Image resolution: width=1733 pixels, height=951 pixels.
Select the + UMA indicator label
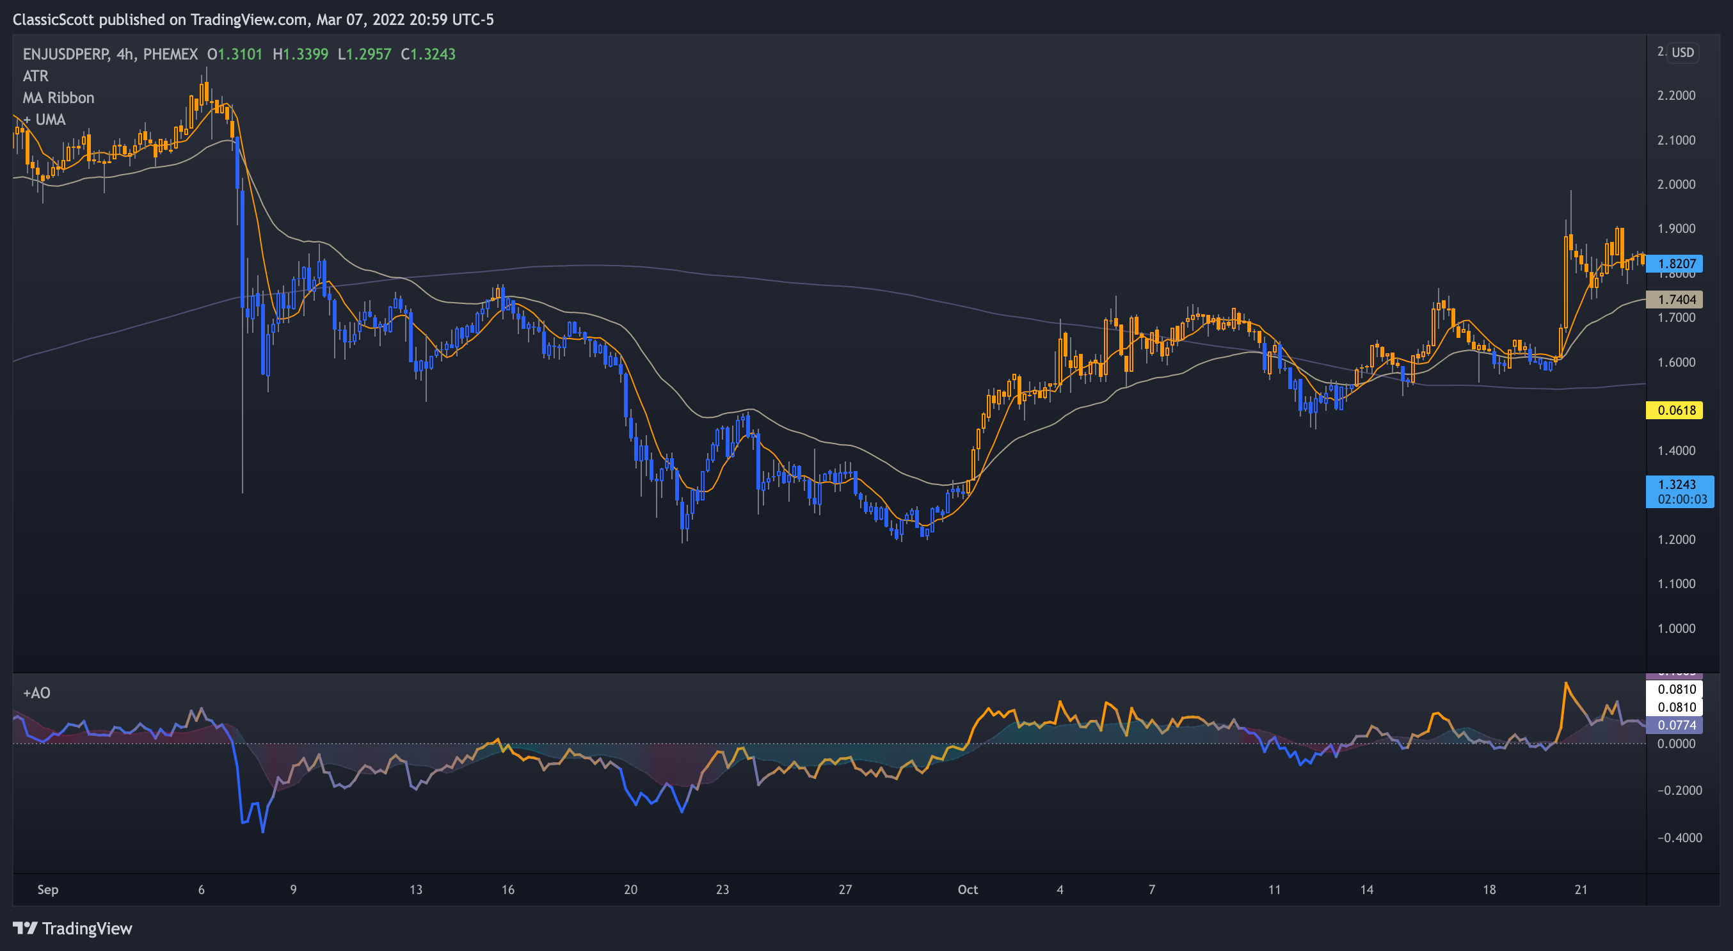[44, 120]
